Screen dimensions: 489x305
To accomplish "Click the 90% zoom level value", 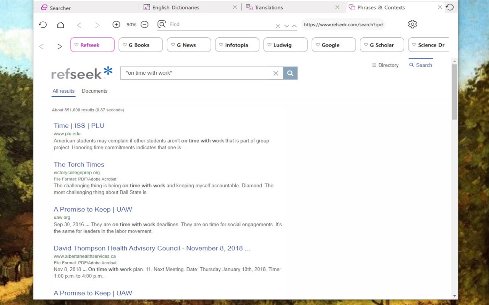I will pyautogui.click(x=131, y=24).
